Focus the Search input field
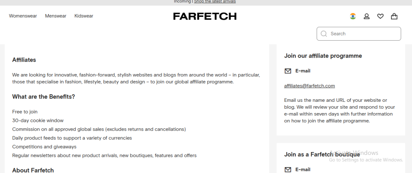Viewport: 412px width, 173px height. click(362, 34)
